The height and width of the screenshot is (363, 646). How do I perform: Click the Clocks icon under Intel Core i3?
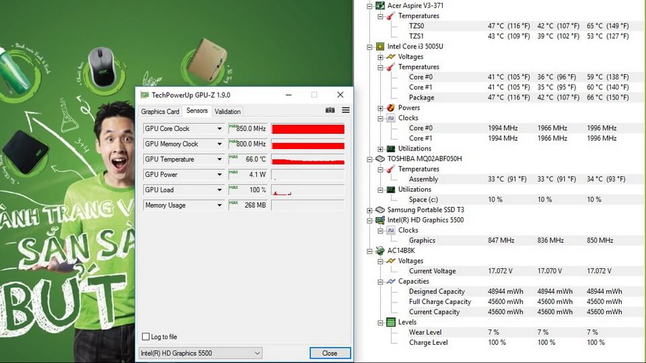click(x=390, y=118)
